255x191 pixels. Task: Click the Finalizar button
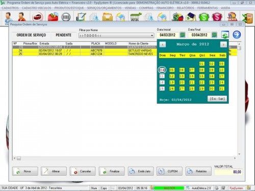[112, 171]
